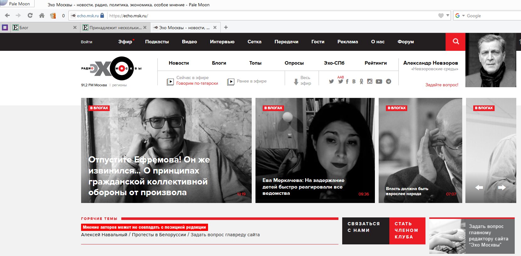
Task: Advance blog carousel with the right arrow
Action: [x=502, y=187]
